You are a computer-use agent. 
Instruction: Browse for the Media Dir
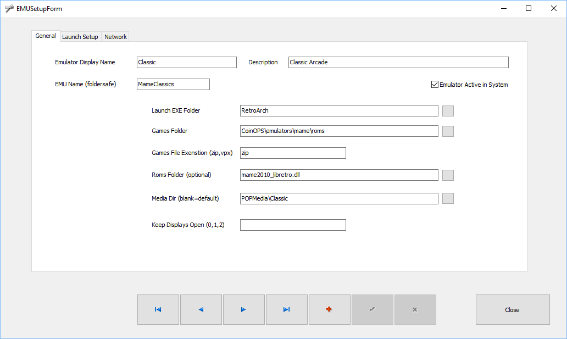click(448, 198)
